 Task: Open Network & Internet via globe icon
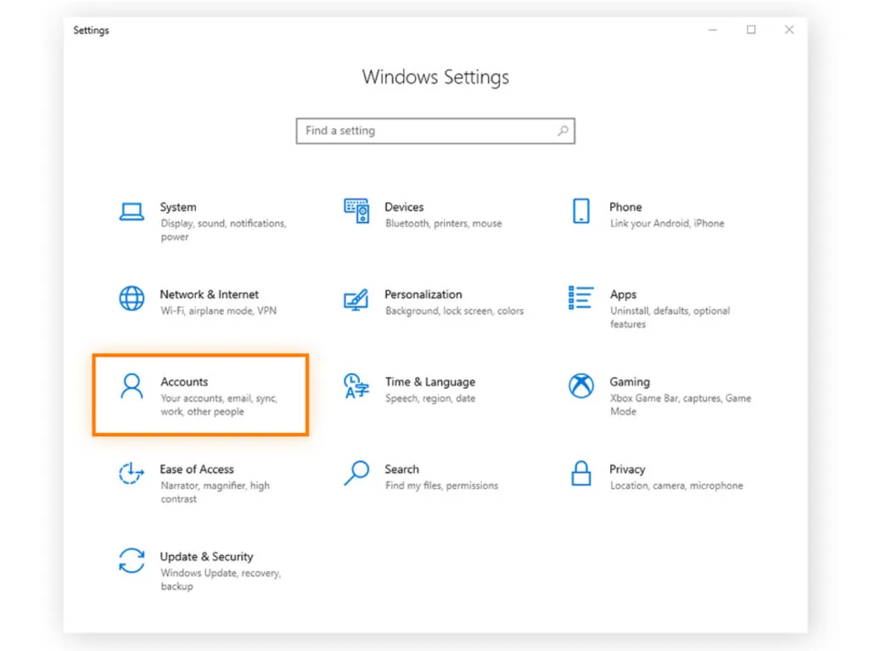coord(132,300)
